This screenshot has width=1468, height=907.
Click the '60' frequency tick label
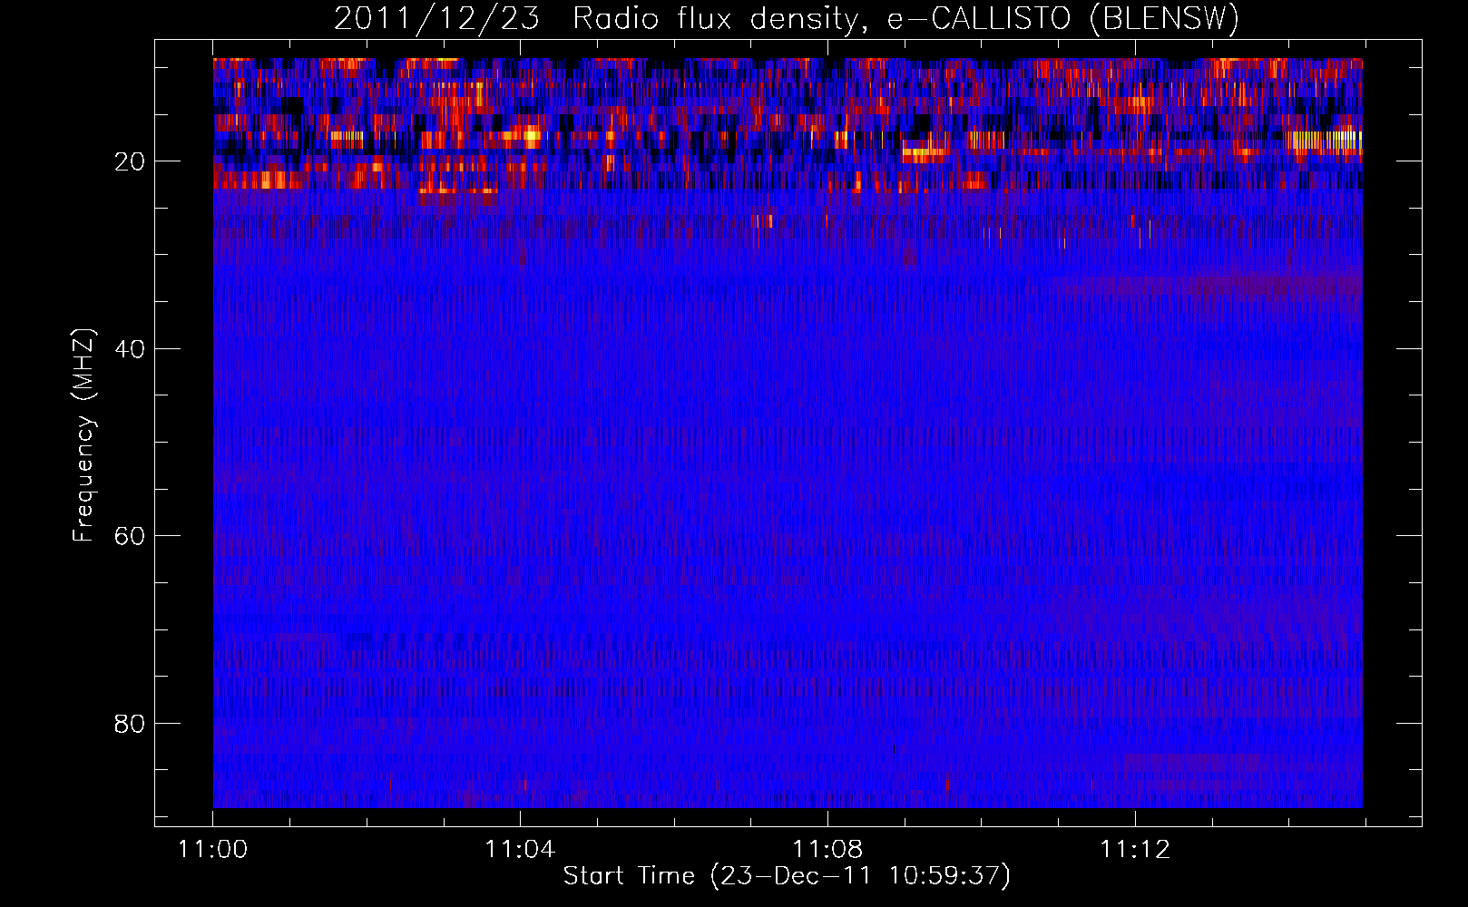coord(130,536)
